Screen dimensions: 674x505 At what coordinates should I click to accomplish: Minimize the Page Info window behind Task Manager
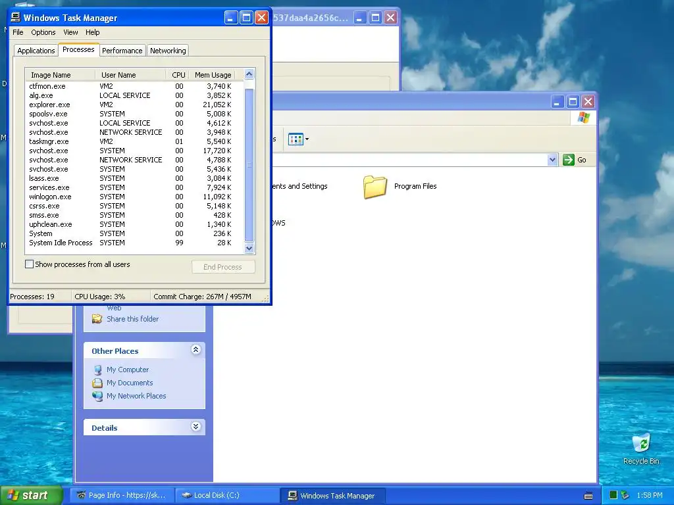pyautogui.click(x=360, y=18)
